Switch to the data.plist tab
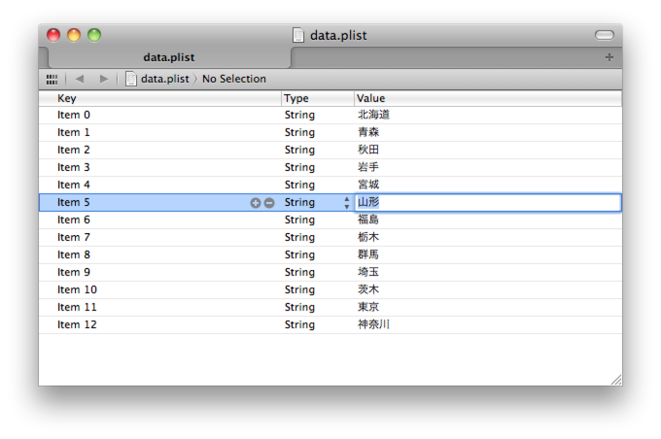This screenshot has height=439, width=661. tap(169, 57)
